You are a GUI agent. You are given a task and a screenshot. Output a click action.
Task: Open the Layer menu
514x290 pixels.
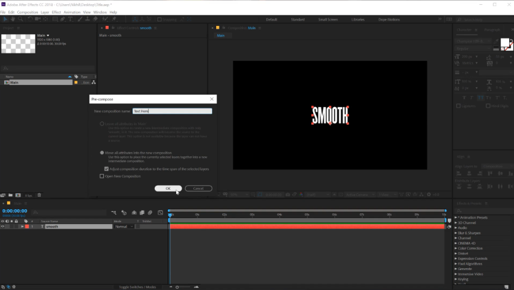coord(45,12)
